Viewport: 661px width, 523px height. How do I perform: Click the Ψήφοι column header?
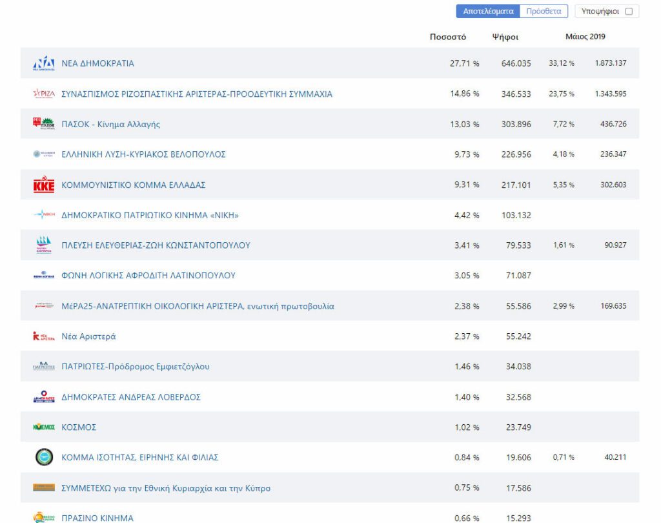(505, 37)
